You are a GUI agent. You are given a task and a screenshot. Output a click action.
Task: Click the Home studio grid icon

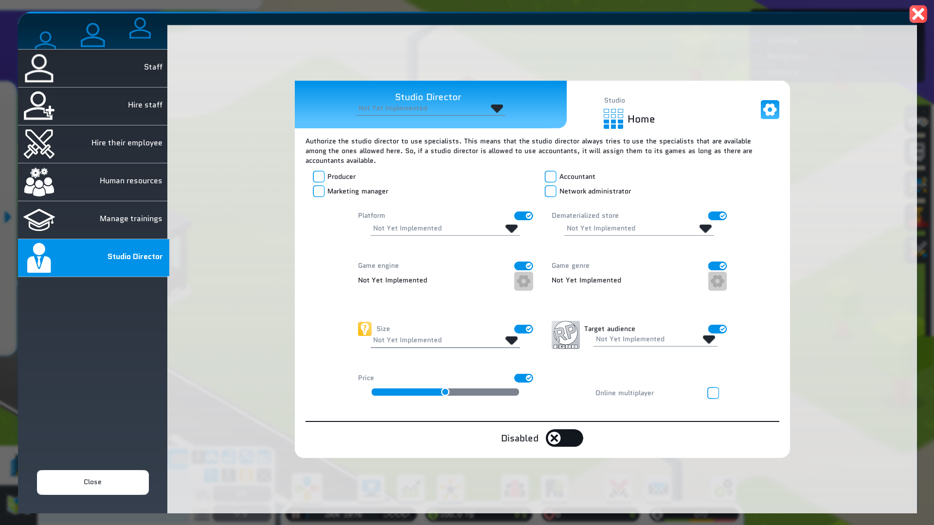point(613,119)
